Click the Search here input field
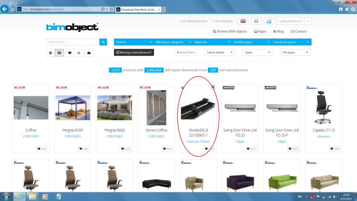 click(x=73, y=42)
